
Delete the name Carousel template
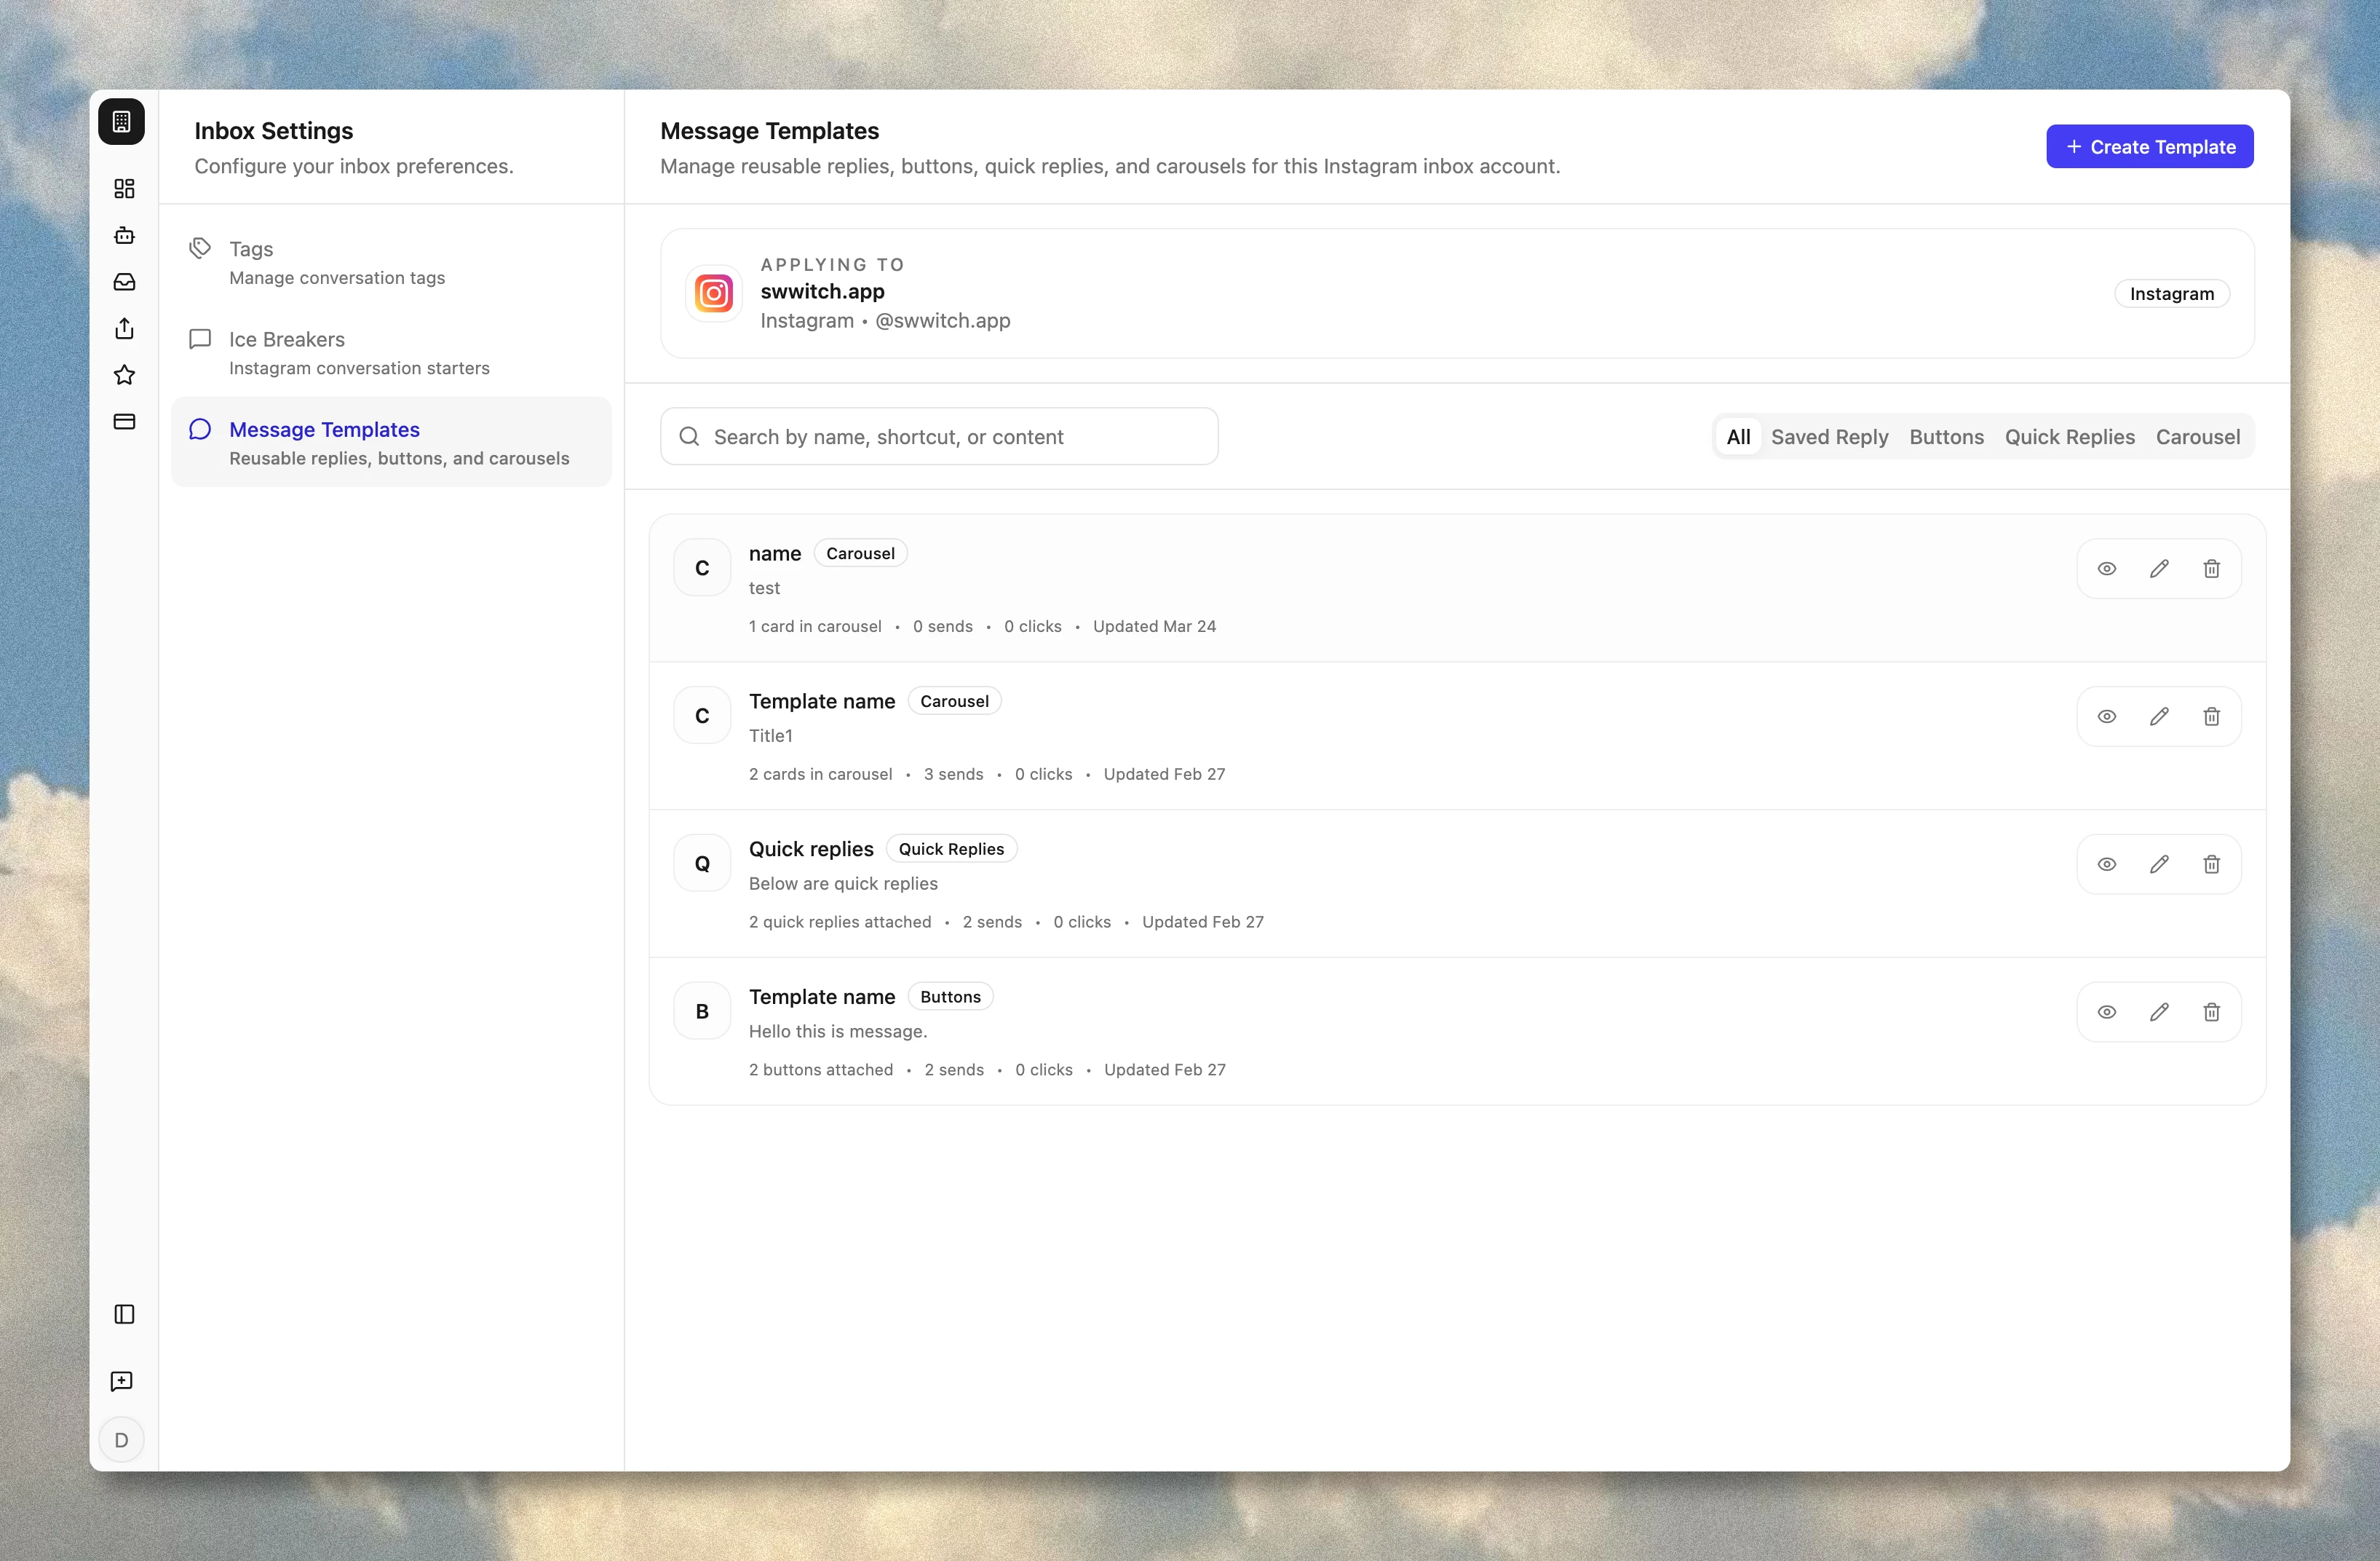2212,569
